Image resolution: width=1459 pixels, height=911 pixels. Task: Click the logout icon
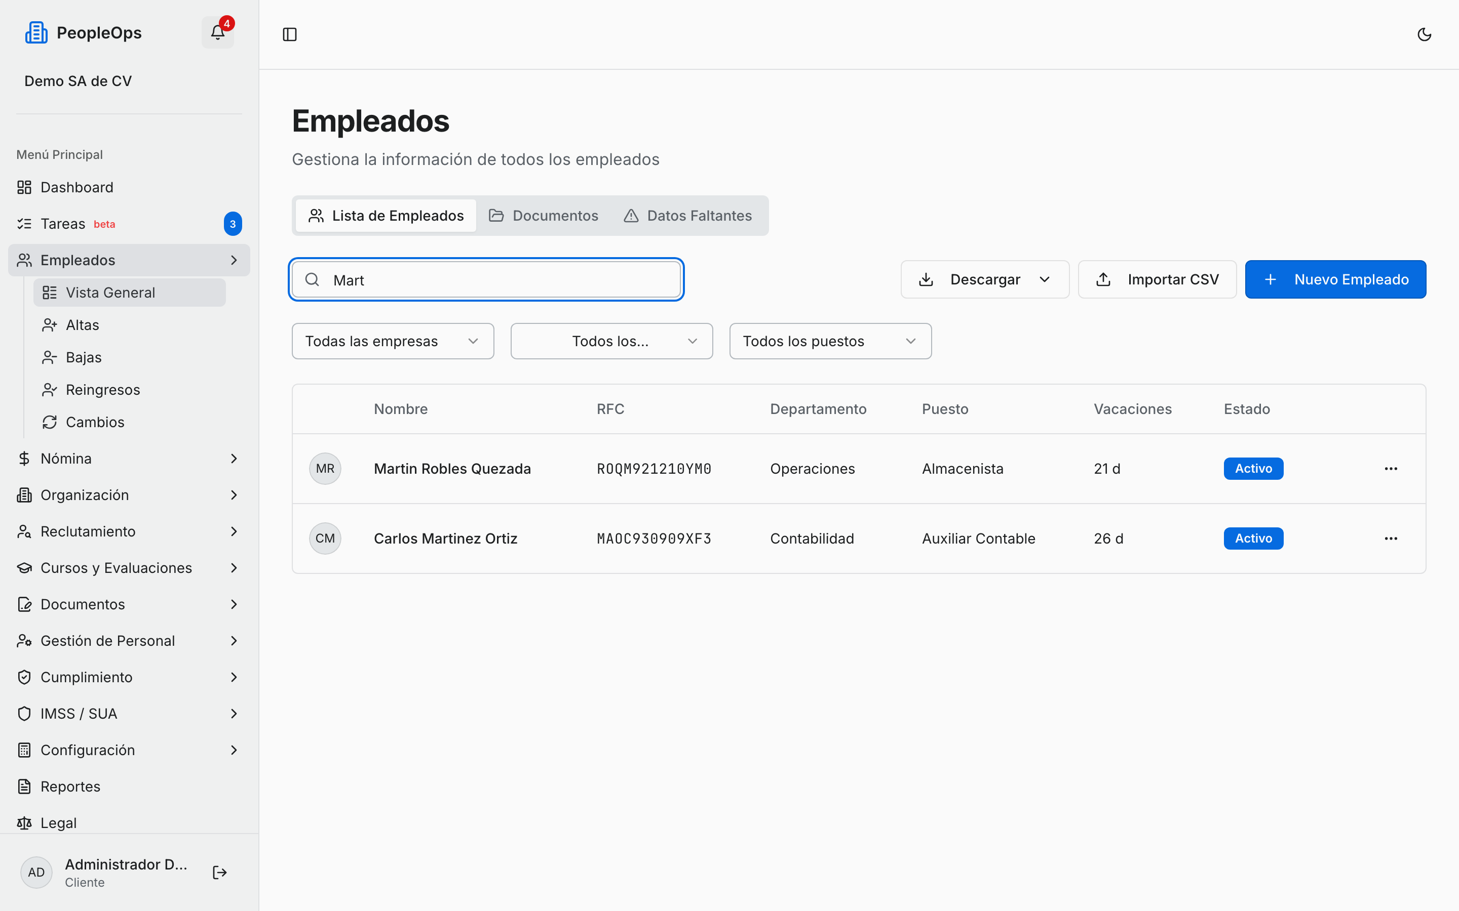[219, 872]
